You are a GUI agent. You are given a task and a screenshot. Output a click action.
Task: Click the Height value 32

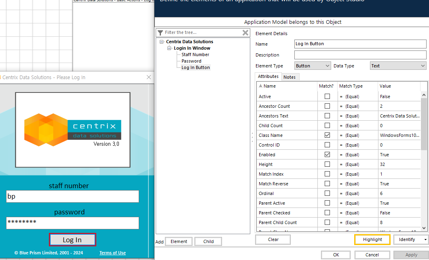point(399,164)
